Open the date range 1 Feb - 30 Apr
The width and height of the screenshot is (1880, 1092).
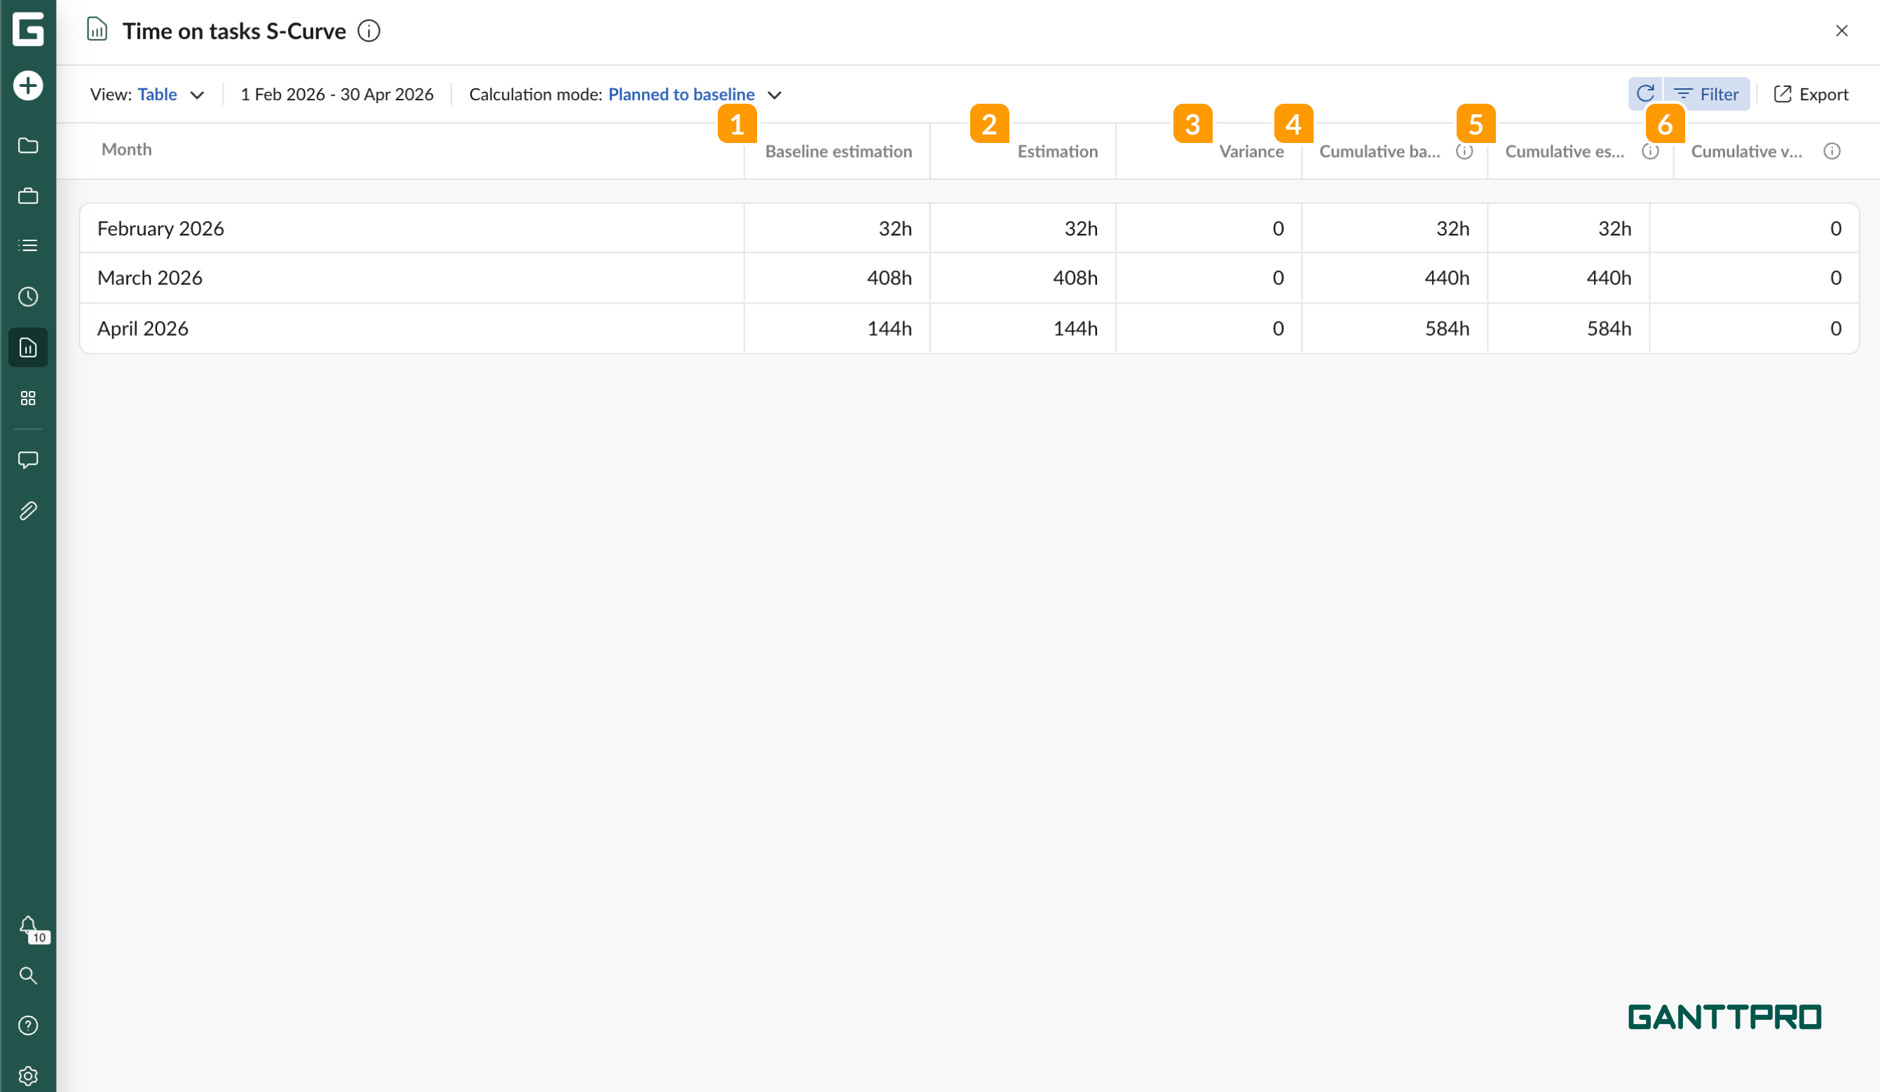click(337, 94)
